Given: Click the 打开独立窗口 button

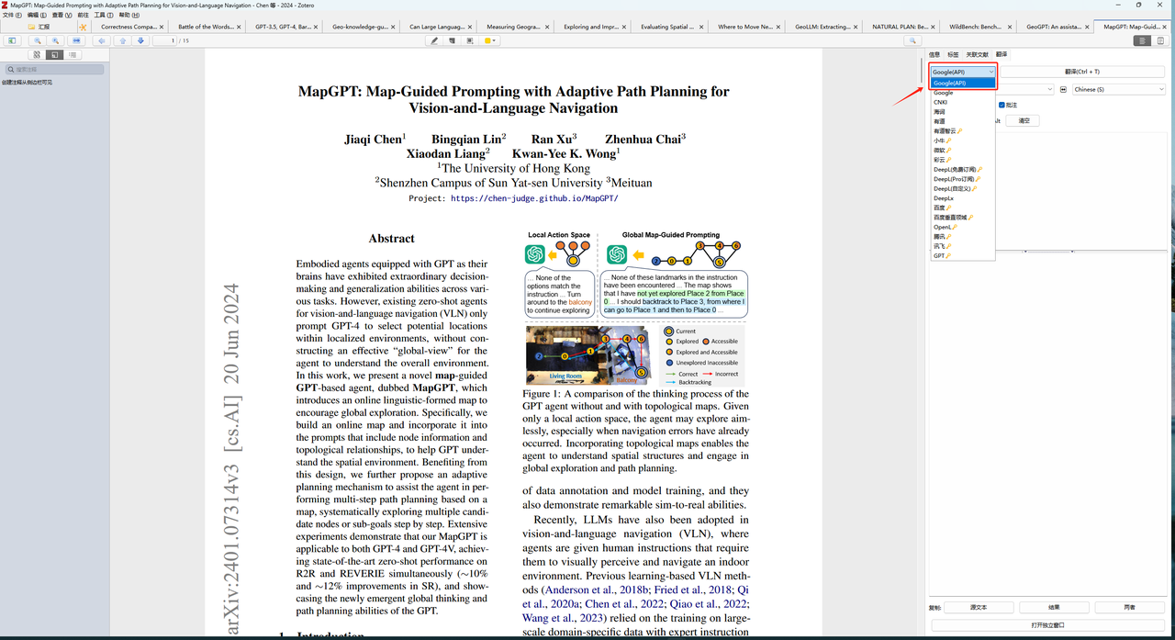Looking at the screenshot, I should 1047,625.
